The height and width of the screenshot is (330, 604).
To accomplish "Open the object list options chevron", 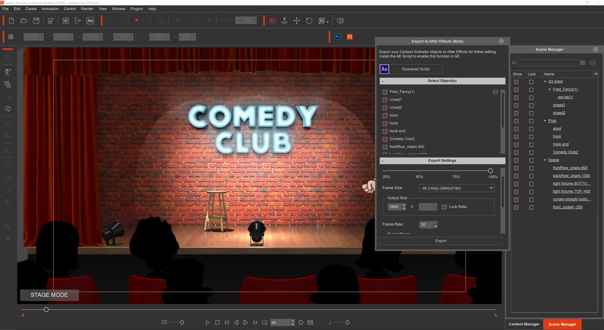I will 495,92.
